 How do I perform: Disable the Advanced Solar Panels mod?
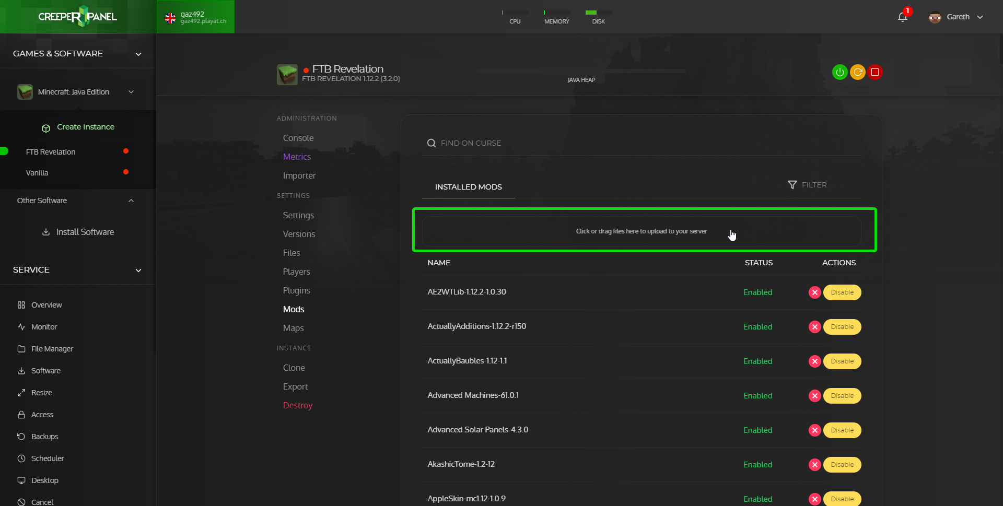842,430
